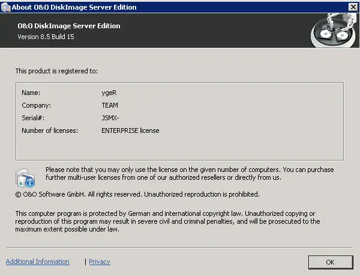The height and width of the screenshot is (276, 360).
Task: Close the About O&O DiskImage dialog
Action: point(353,7)
